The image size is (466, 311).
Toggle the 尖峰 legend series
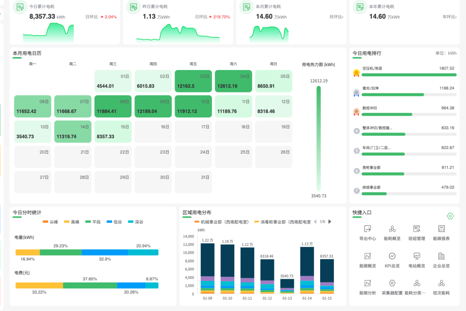(x=50, y=222)
